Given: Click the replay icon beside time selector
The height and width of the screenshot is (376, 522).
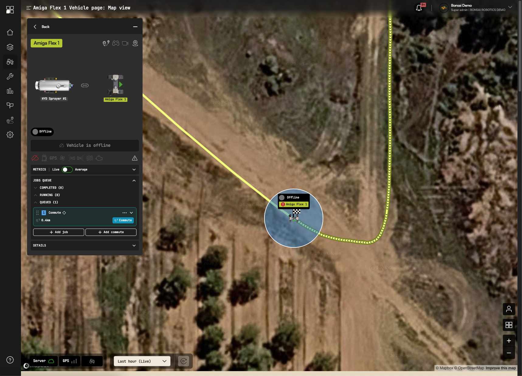Looking at the screenshot, I should 184,361.
